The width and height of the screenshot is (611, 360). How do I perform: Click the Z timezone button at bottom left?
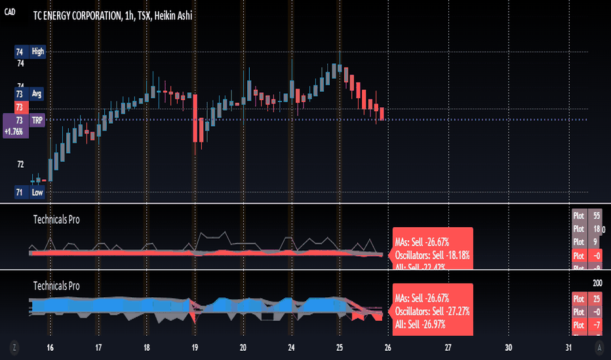point(14,347)
